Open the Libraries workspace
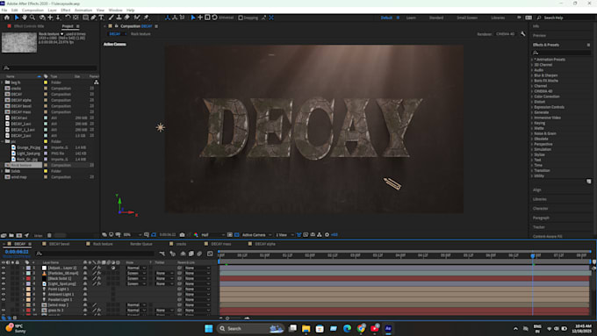This screenshot has width=597, height=336. point(498,18)
